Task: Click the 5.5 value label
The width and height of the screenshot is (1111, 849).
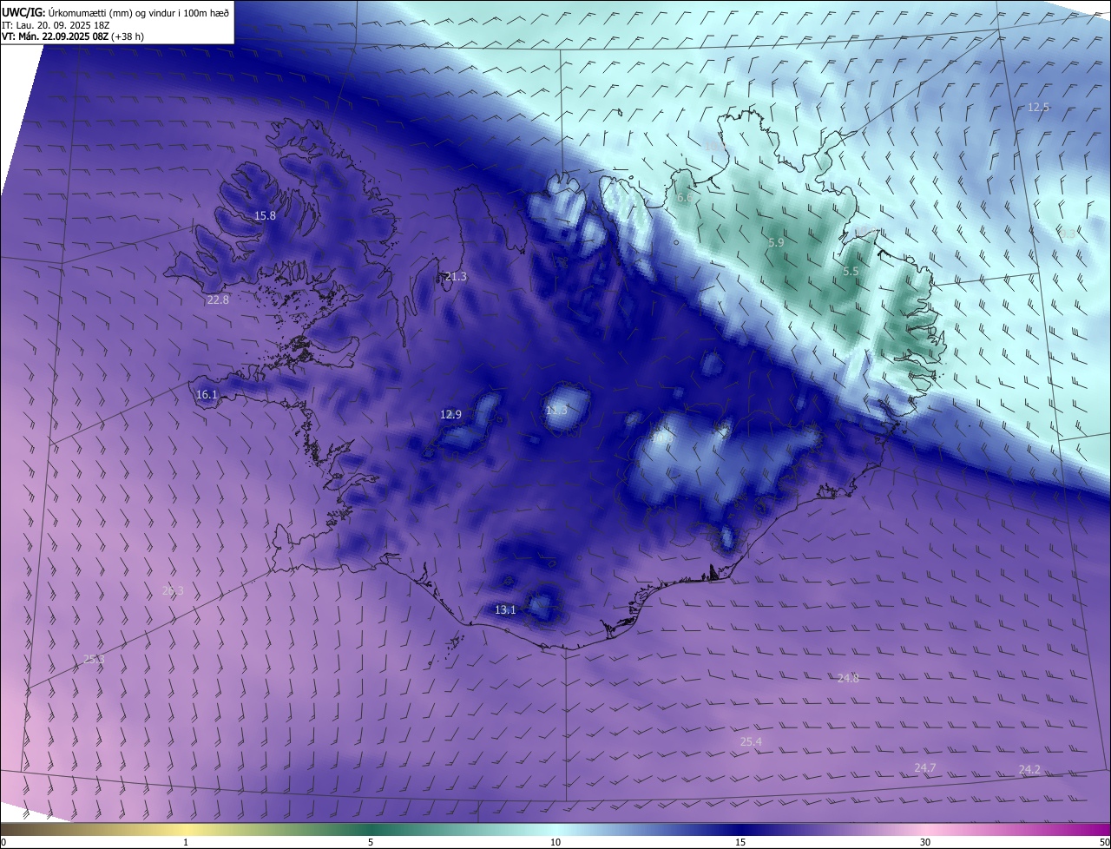Action: 851,271
